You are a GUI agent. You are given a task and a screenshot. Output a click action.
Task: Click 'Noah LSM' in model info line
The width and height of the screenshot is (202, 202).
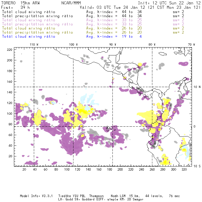tap(118, 196)
